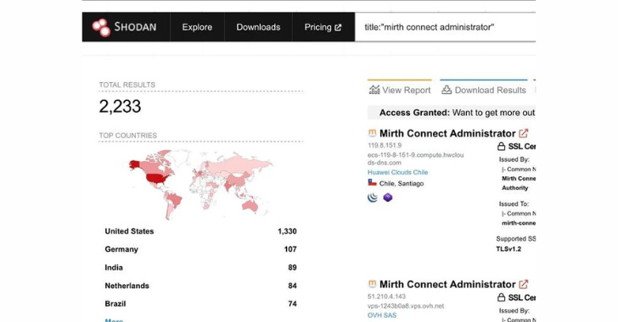This screenshot has height=322, width=618.
Task: Open the Explore menu item
Action: click(197, 27)
